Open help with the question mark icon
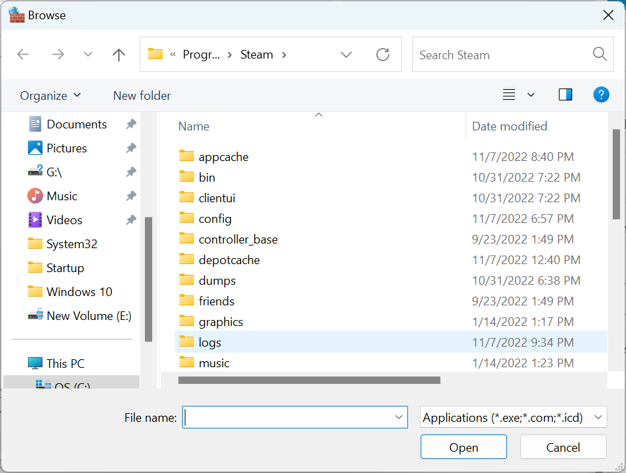The width and height of the screenshot is (626, 473). tap(601, 94)
